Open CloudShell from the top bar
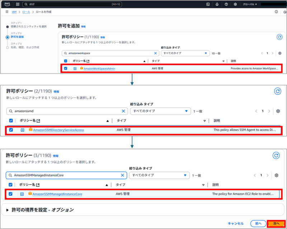This screenshot has height=229, width=287. coord(208,4)
